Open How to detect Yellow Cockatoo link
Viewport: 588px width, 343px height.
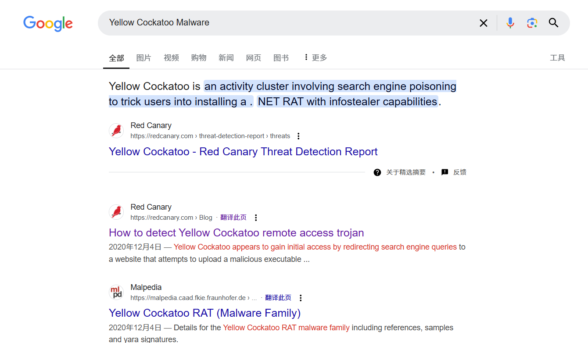coord(236,233)
